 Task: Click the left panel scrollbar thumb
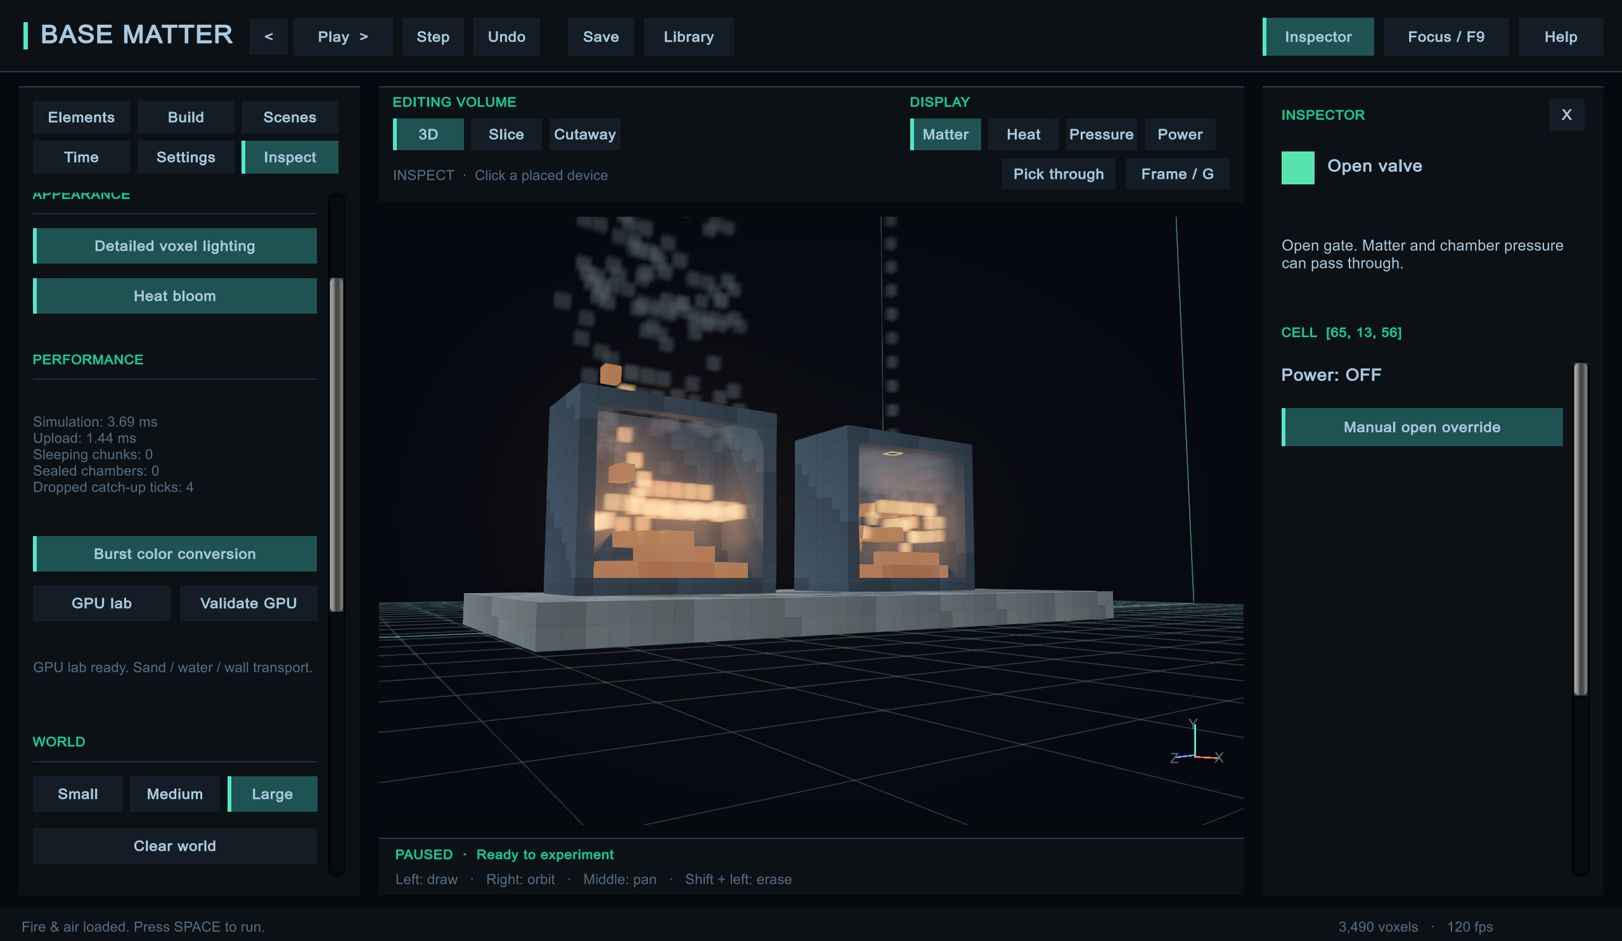point(336,444)
